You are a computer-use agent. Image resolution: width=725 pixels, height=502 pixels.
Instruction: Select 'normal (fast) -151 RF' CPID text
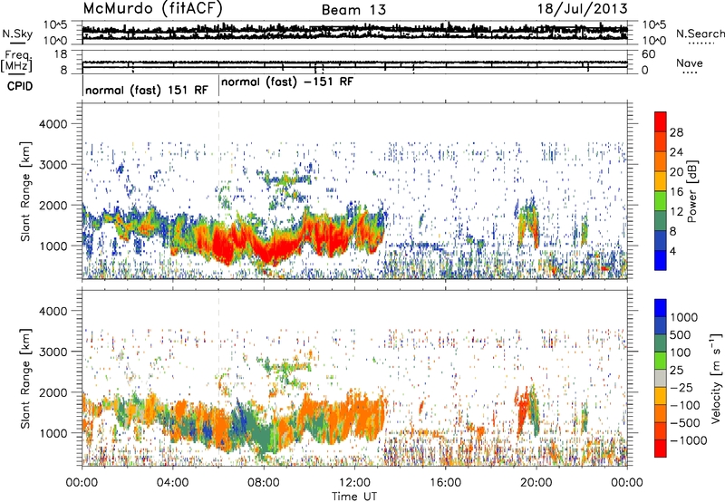pyautogui.click(x=287, y=82)
